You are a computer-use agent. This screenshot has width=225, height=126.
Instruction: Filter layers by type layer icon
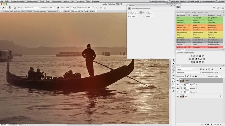(207, 69)
